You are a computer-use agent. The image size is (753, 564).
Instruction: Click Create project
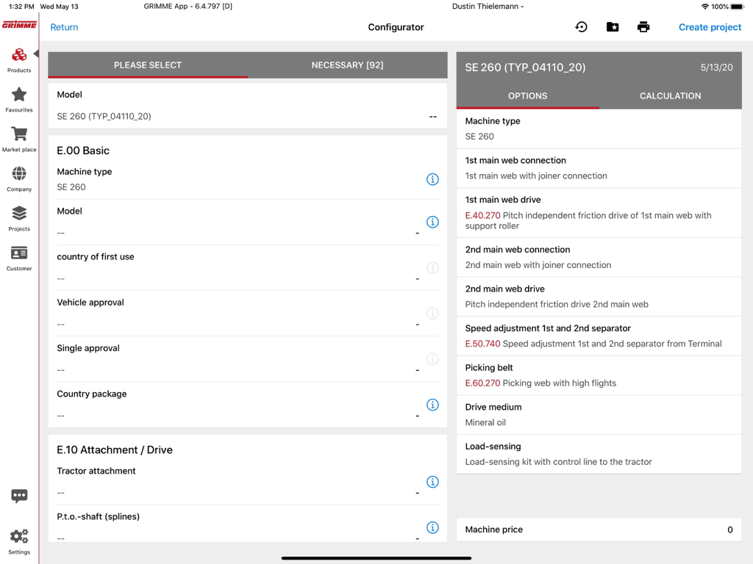click(x=710, y=26)
